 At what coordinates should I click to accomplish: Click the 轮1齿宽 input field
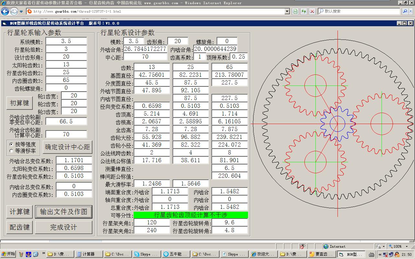tap(74, 96)
